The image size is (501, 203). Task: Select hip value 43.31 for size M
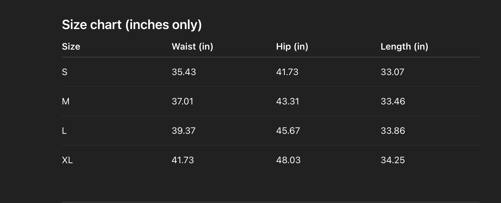coord(287,101)
